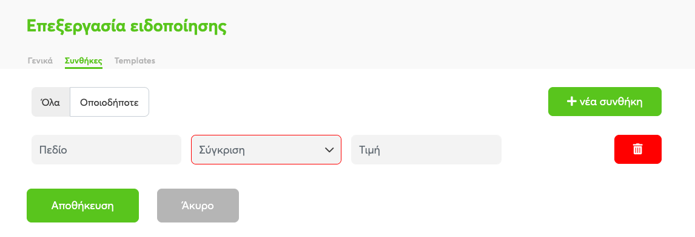This screenshot has width=695, height=237.
Task: Save changes with the Αποθήκευση button
Action: pos(82,206)
